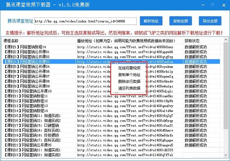
Task: Click the 获取状态 column header
Action: click(x=201, y=41)
